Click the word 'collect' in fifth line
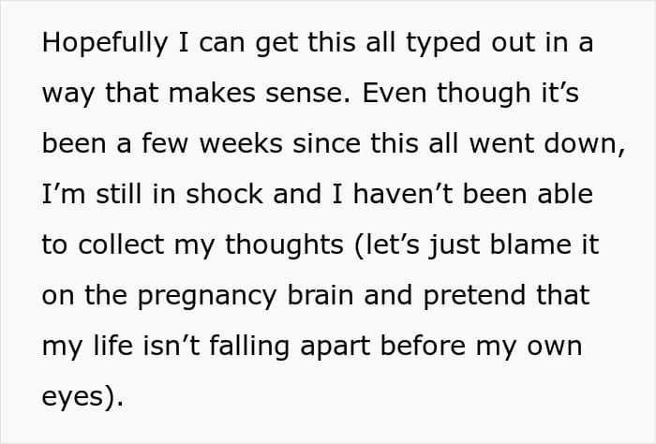This screenshot has height=444, width=656. 121,244
